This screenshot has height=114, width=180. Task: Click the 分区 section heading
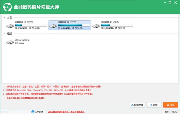(x=10, y=18)
